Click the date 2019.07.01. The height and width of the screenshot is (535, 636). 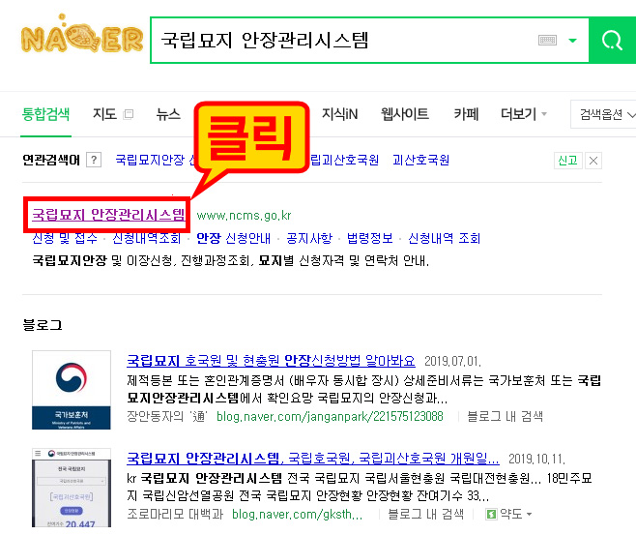(x=452, y=361)
